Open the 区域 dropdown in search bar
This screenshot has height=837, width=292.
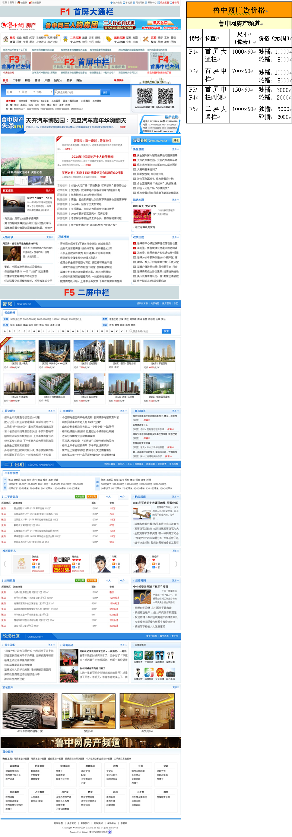tap(12, 92)
